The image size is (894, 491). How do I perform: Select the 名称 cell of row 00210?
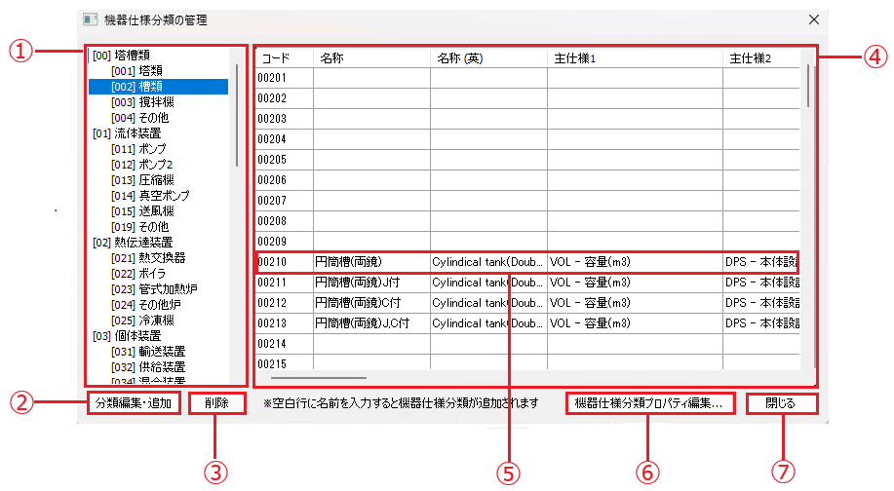tap(370, 262)
